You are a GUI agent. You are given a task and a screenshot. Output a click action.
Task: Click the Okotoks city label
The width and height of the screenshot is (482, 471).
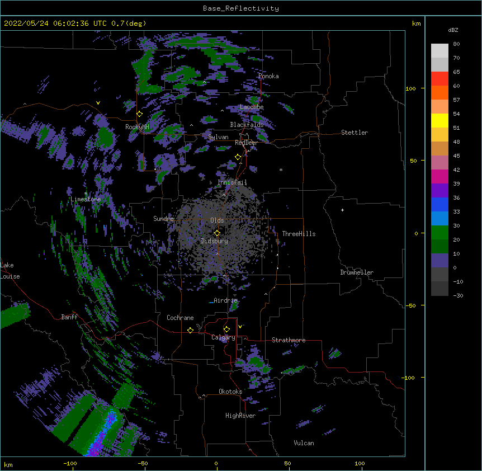(x=230, y=392)
